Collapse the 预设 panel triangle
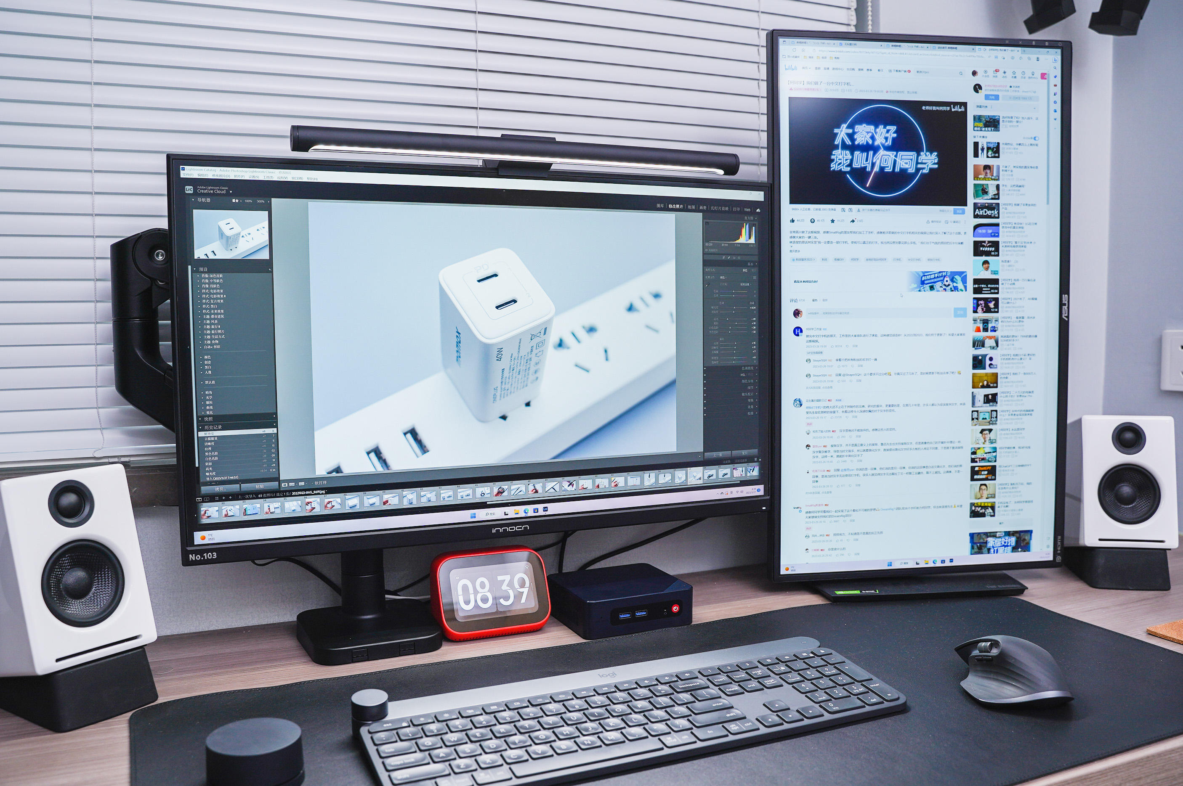Viewport: 1183px width, 786px height. 195,269
